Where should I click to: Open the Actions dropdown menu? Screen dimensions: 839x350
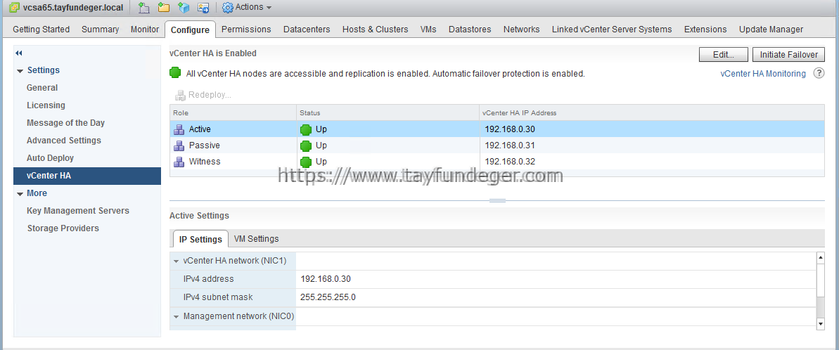point(252,8)
